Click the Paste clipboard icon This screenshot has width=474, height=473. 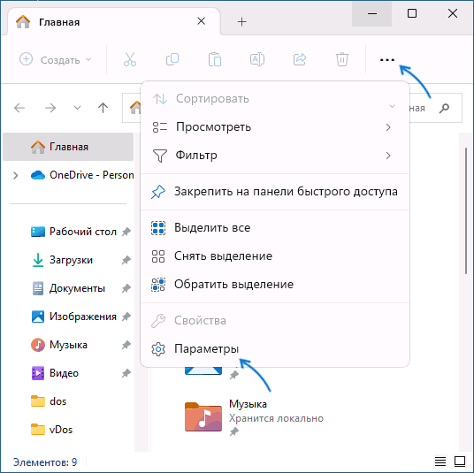point(215,59)
